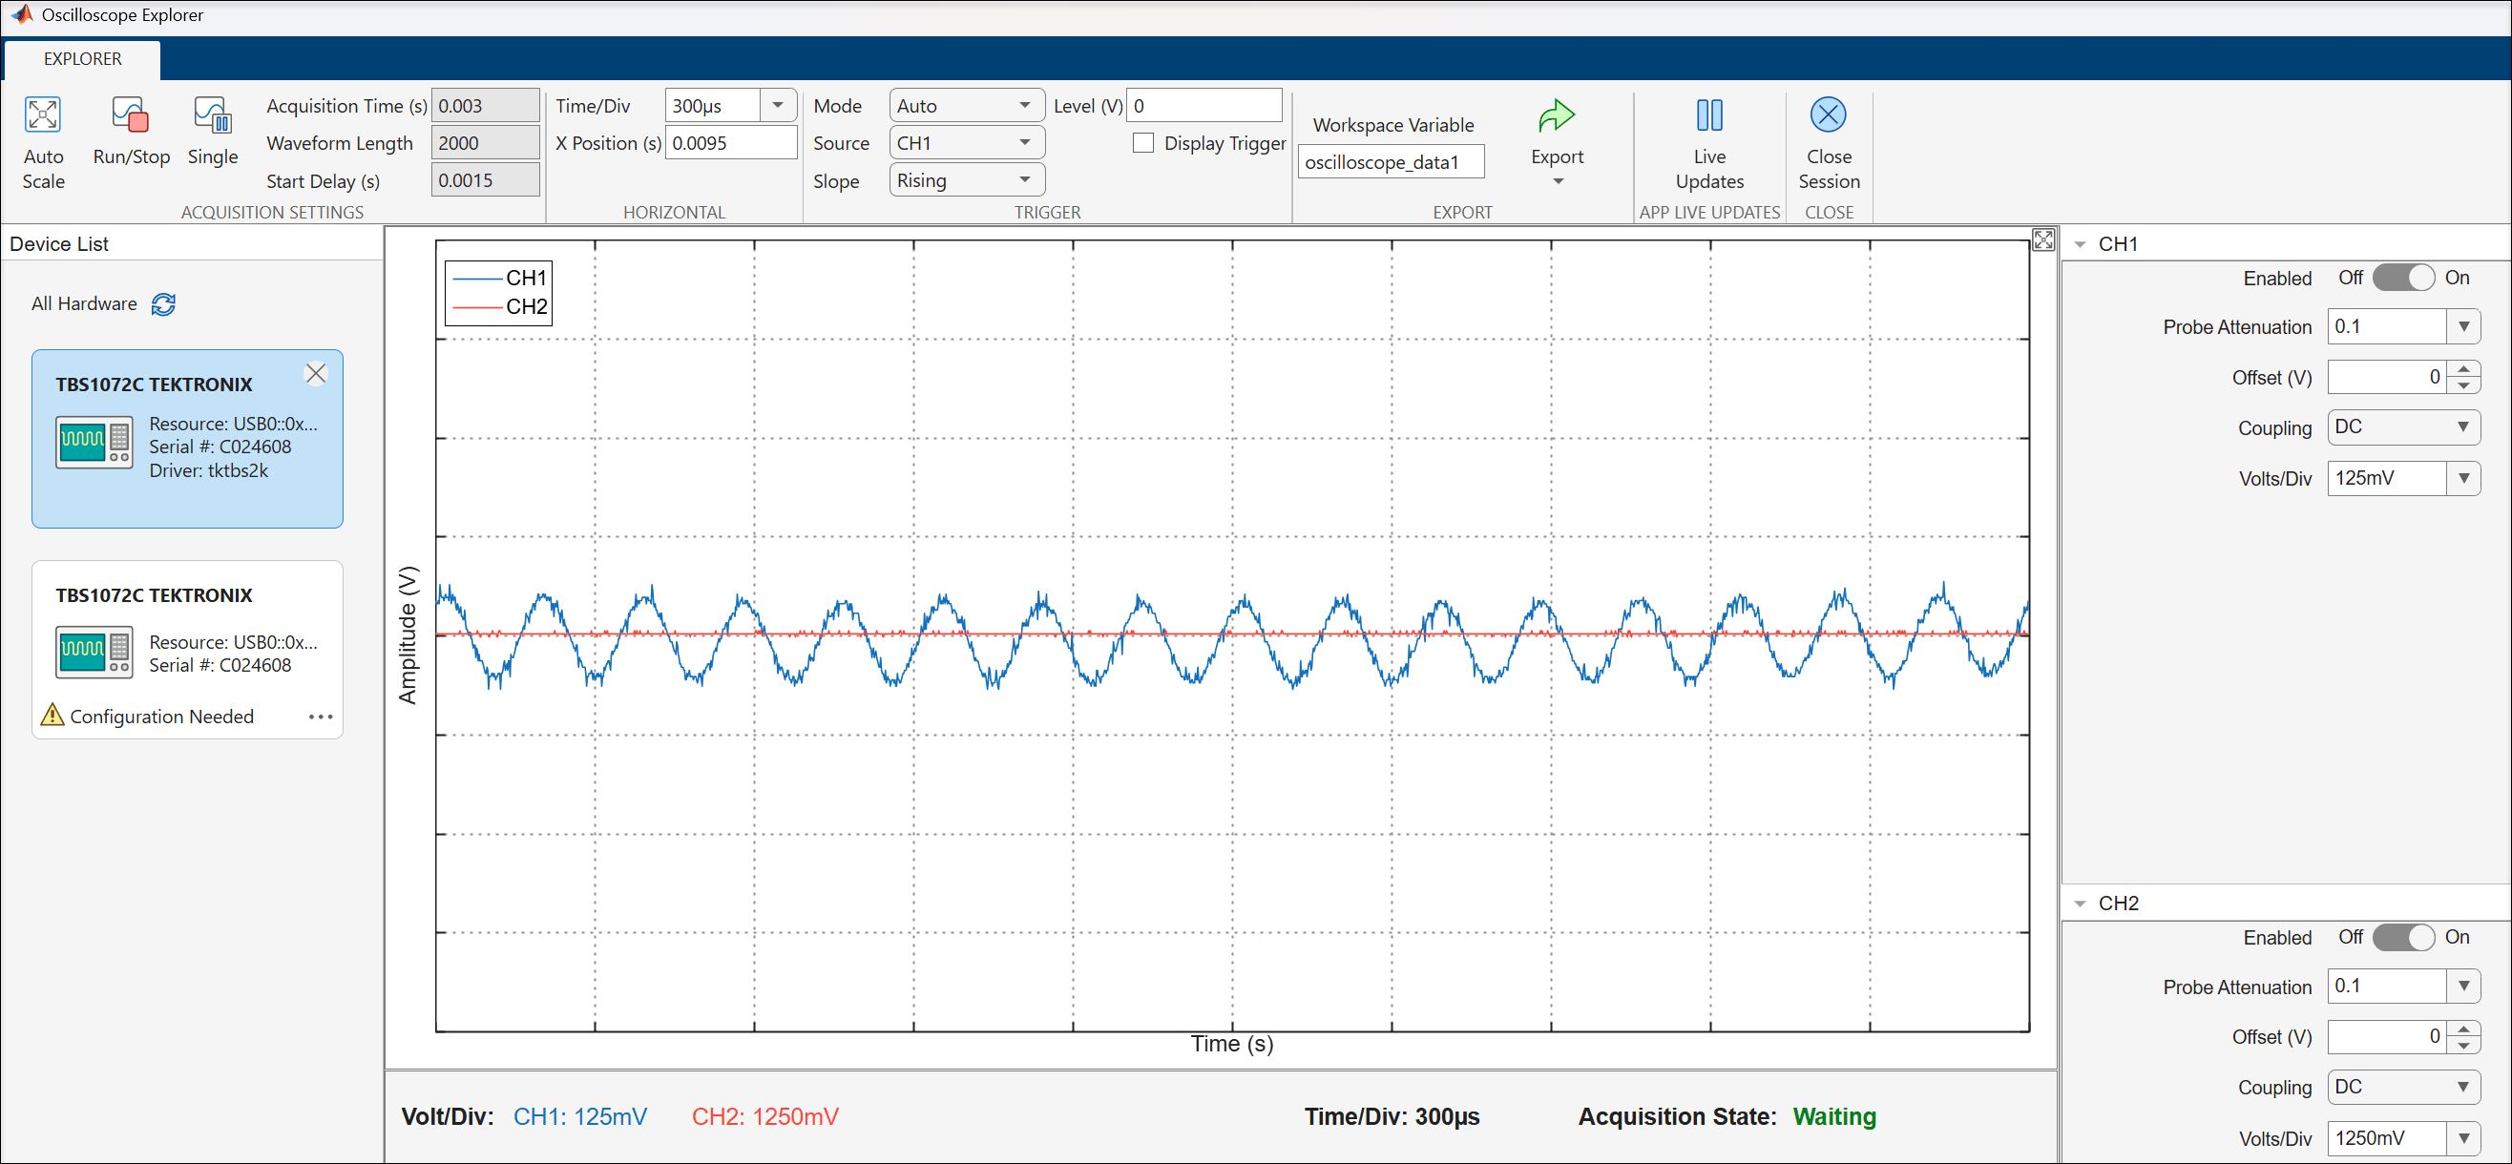Click the Configuration Needed text
The height and width of the screenshot is (1164, 2512).
162,717
